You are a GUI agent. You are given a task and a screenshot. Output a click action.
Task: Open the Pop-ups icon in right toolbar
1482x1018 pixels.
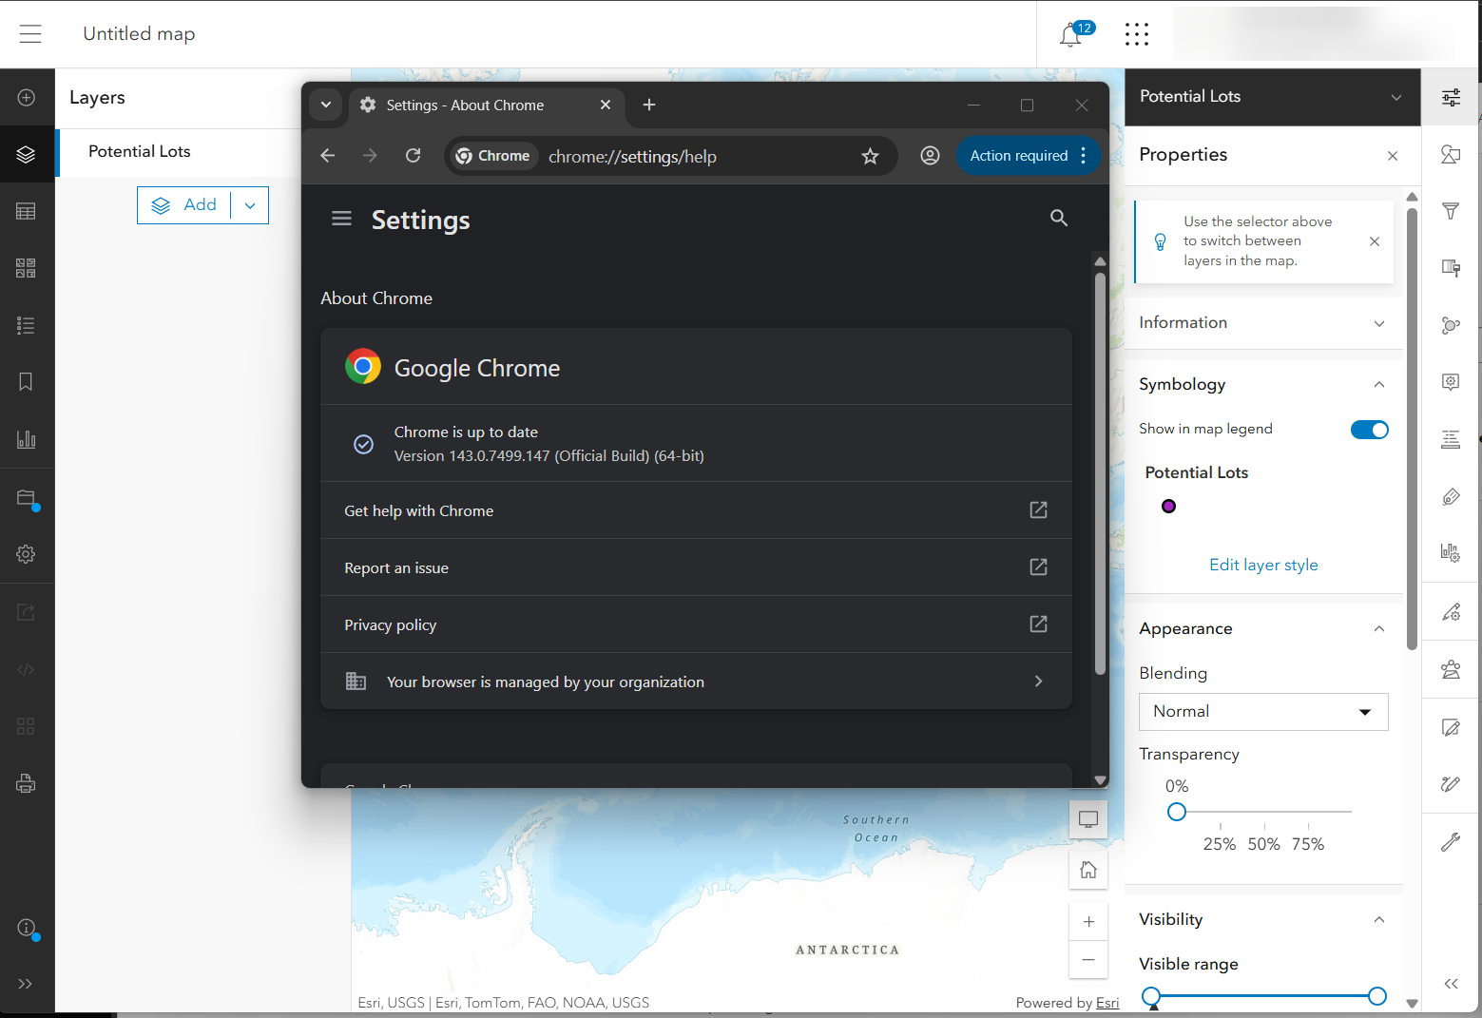pyautogui.click(x=1451, y=382)
